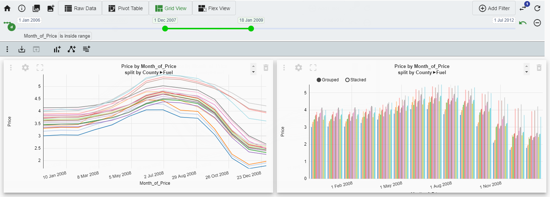
Task: Click the bar chart title text
Action: pos(422,66)
